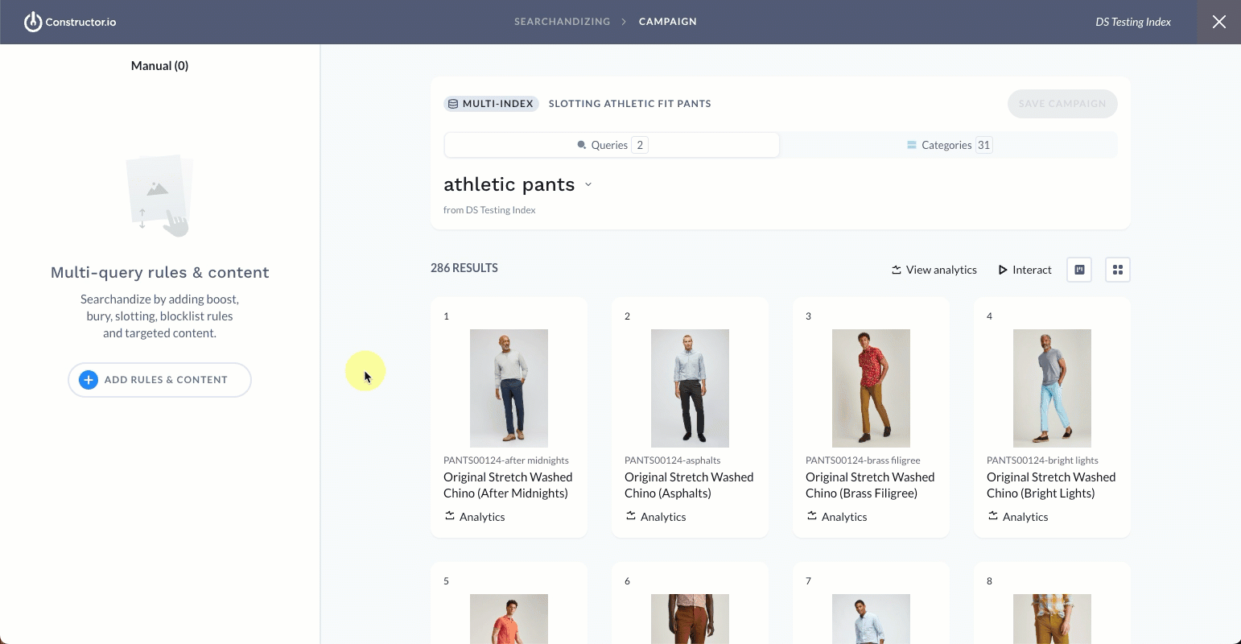Image resolution: width=1241 pixels, height=644 pixels.
Task: Click DS Testing Index label
Action: pyautogui.click(x=1133, y=22)
